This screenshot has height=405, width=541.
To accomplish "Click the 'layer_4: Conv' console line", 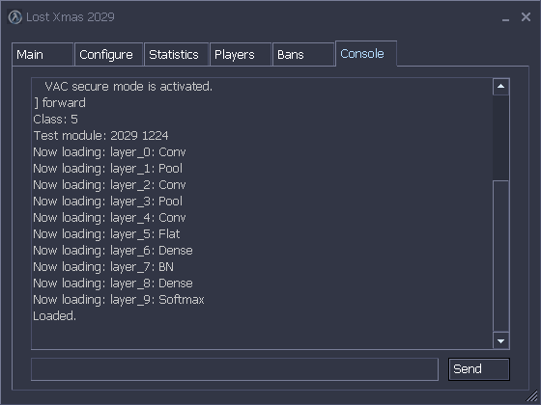I will click(109, 218).
